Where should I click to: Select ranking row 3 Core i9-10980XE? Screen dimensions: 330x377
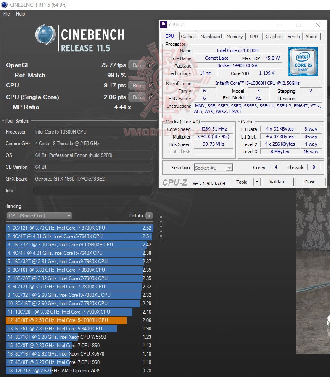pos(79,244)
